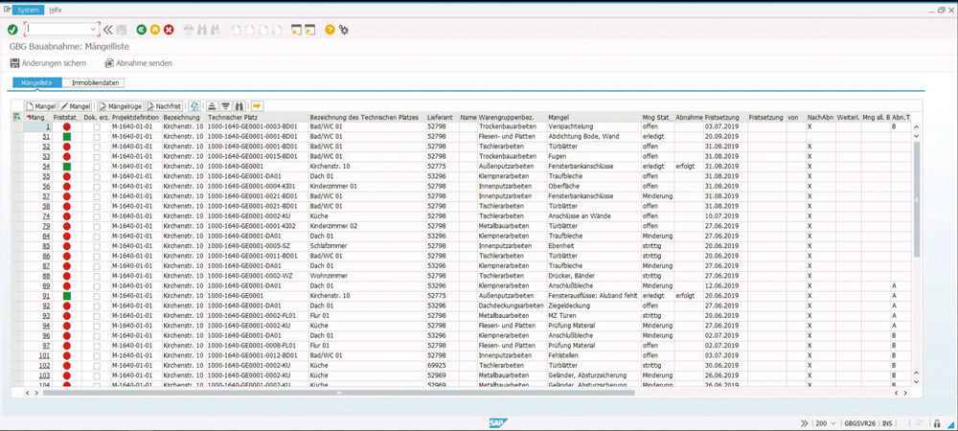Open the customize layout gear icon
Screen dimensions: 958x431
click(344, 30)
